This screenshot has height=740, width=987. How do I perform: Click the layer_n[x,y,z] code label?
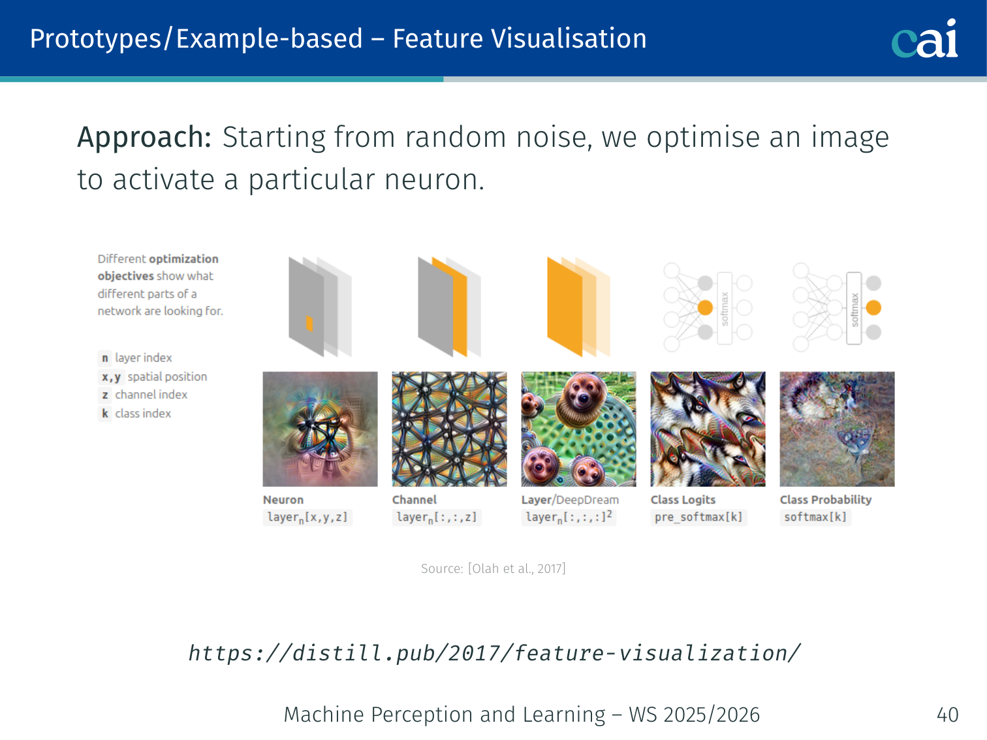(x=307, y=517)
